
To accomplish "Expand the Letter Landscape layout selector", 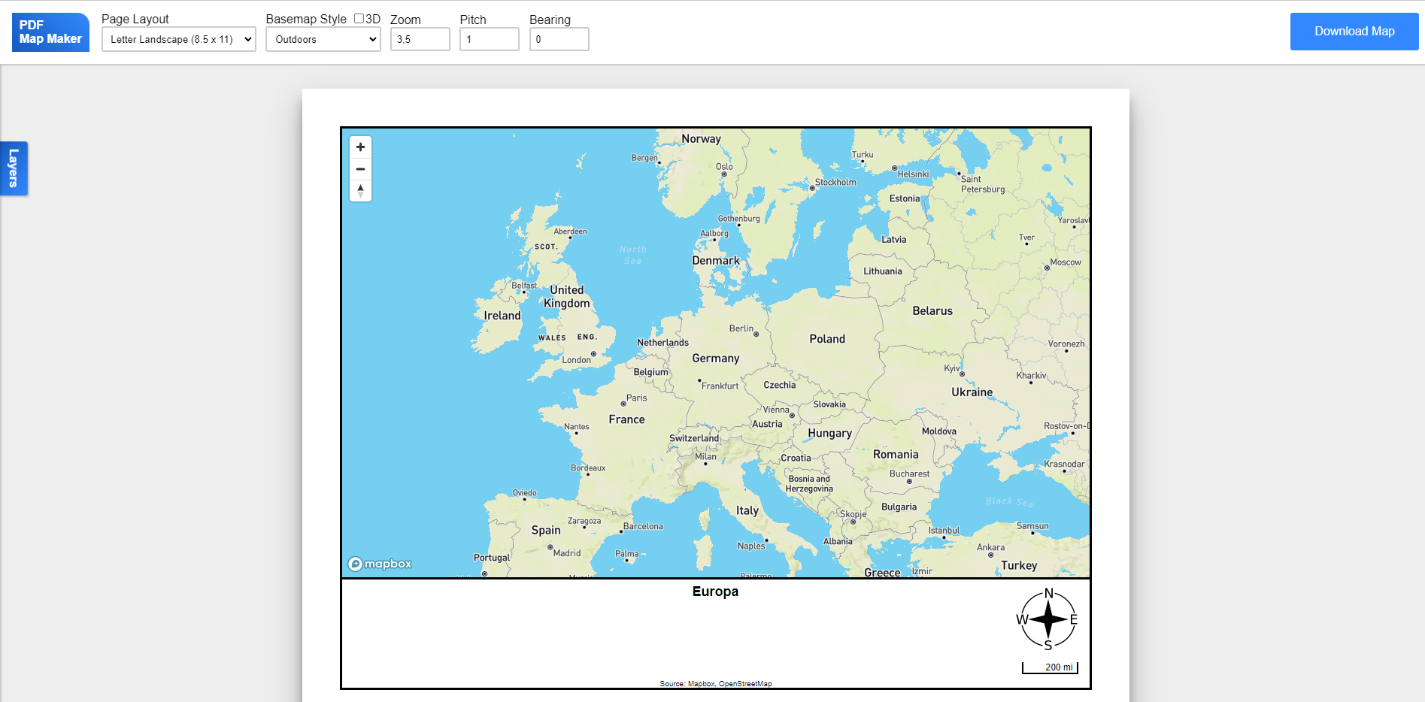I will click(178, 39).
